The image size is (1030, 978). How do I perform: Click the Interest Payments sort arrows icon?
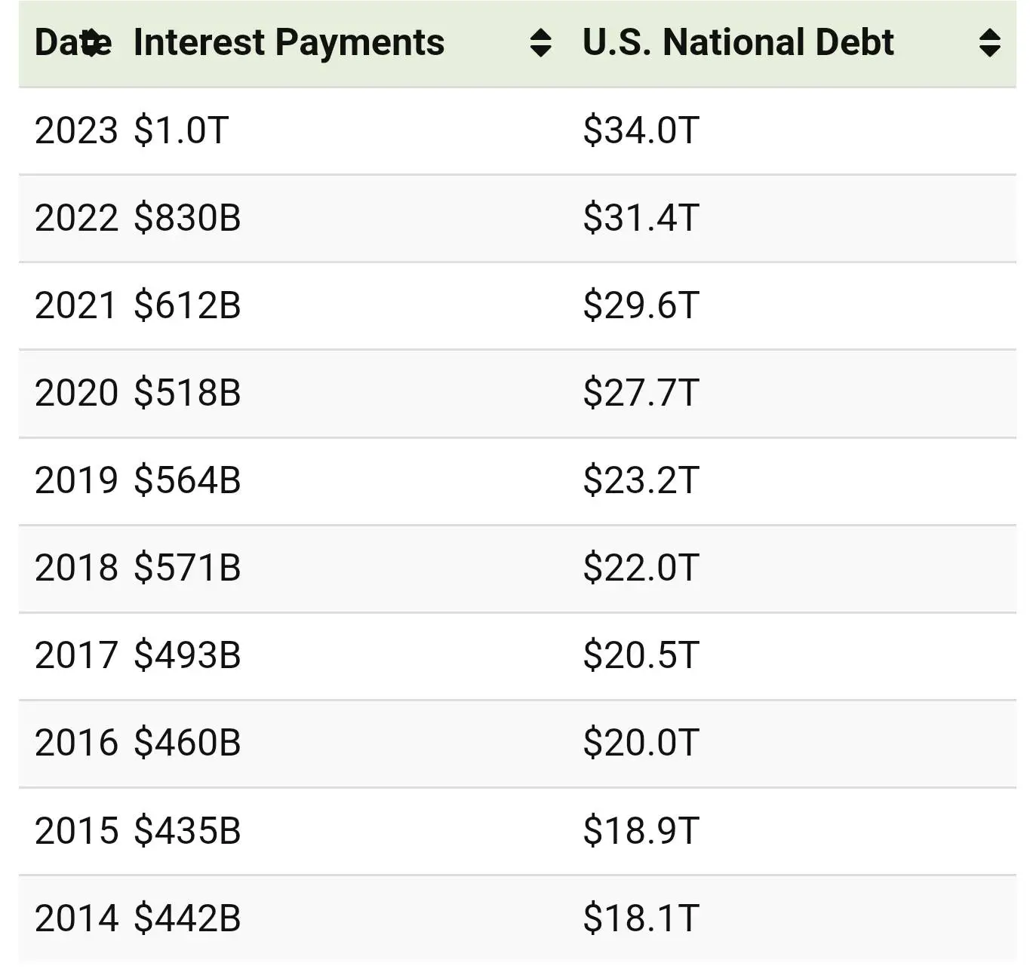540,43
